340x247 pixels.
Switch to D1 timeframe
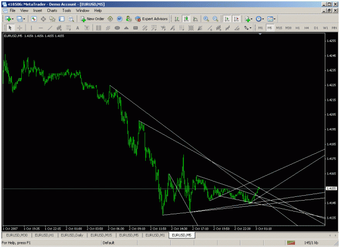[x=316, y=28]
